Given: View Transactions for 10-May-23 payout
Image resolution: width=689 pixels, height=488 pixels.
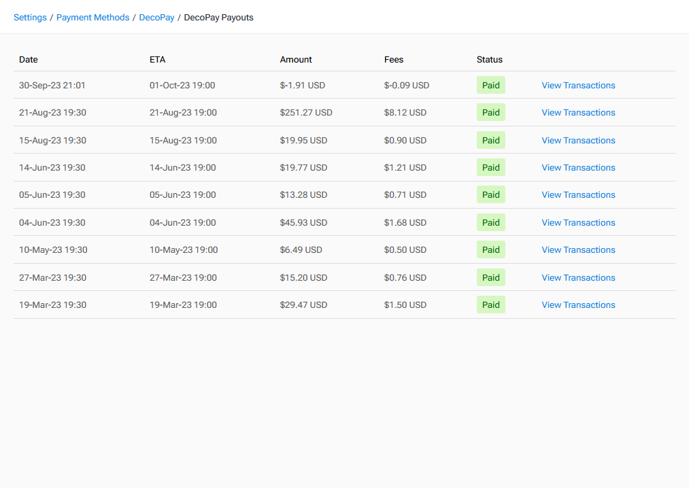Looking at the screenshot, I should (578, 249).
